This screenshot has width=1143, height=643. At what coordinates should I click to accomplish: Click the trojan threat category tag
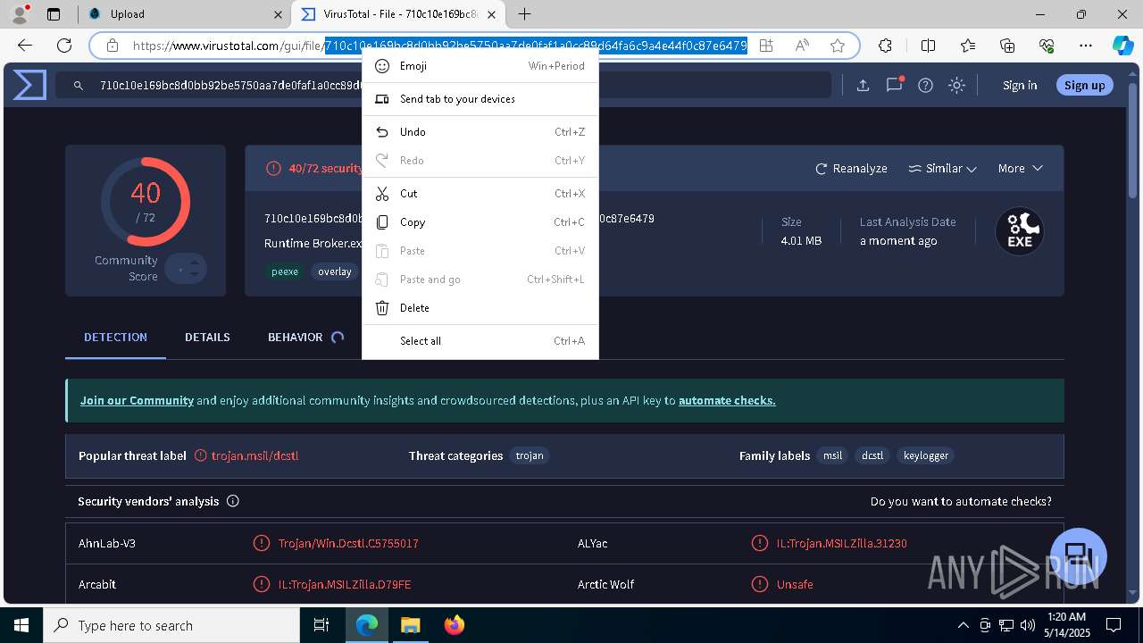click(530, 455)
